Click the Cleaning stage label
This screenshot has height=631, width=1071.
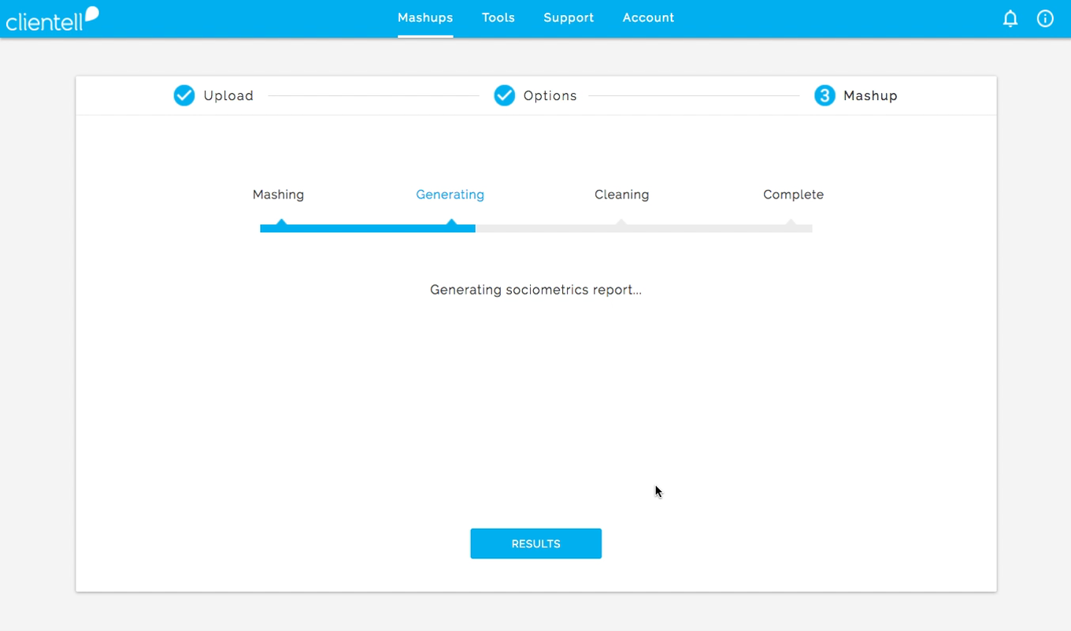point(621,195)
